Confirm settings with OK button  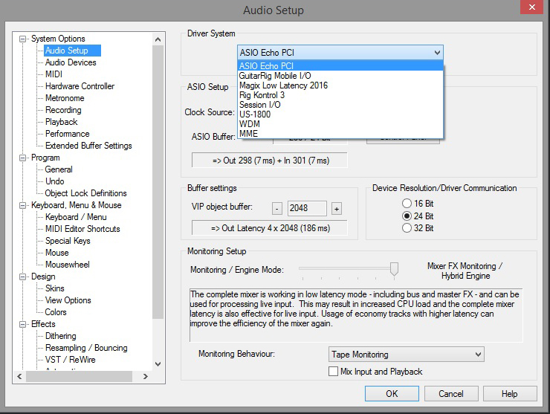392,394
